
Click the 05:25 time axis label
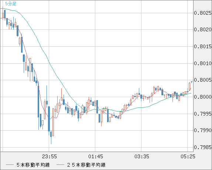188,156
